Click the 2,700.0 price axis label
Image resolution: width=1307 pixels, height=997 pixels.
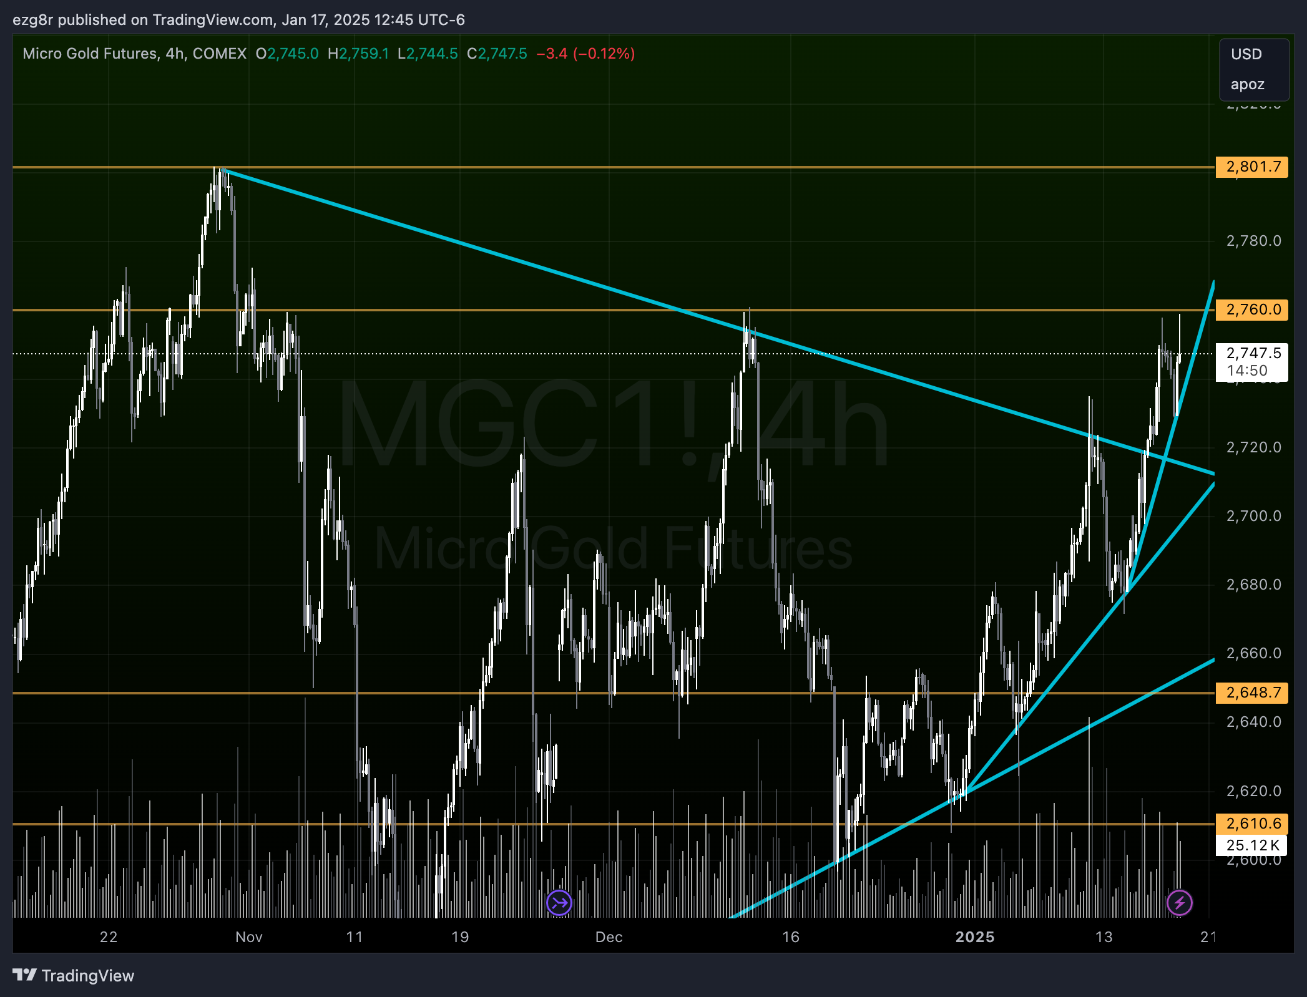point(1253,516)
